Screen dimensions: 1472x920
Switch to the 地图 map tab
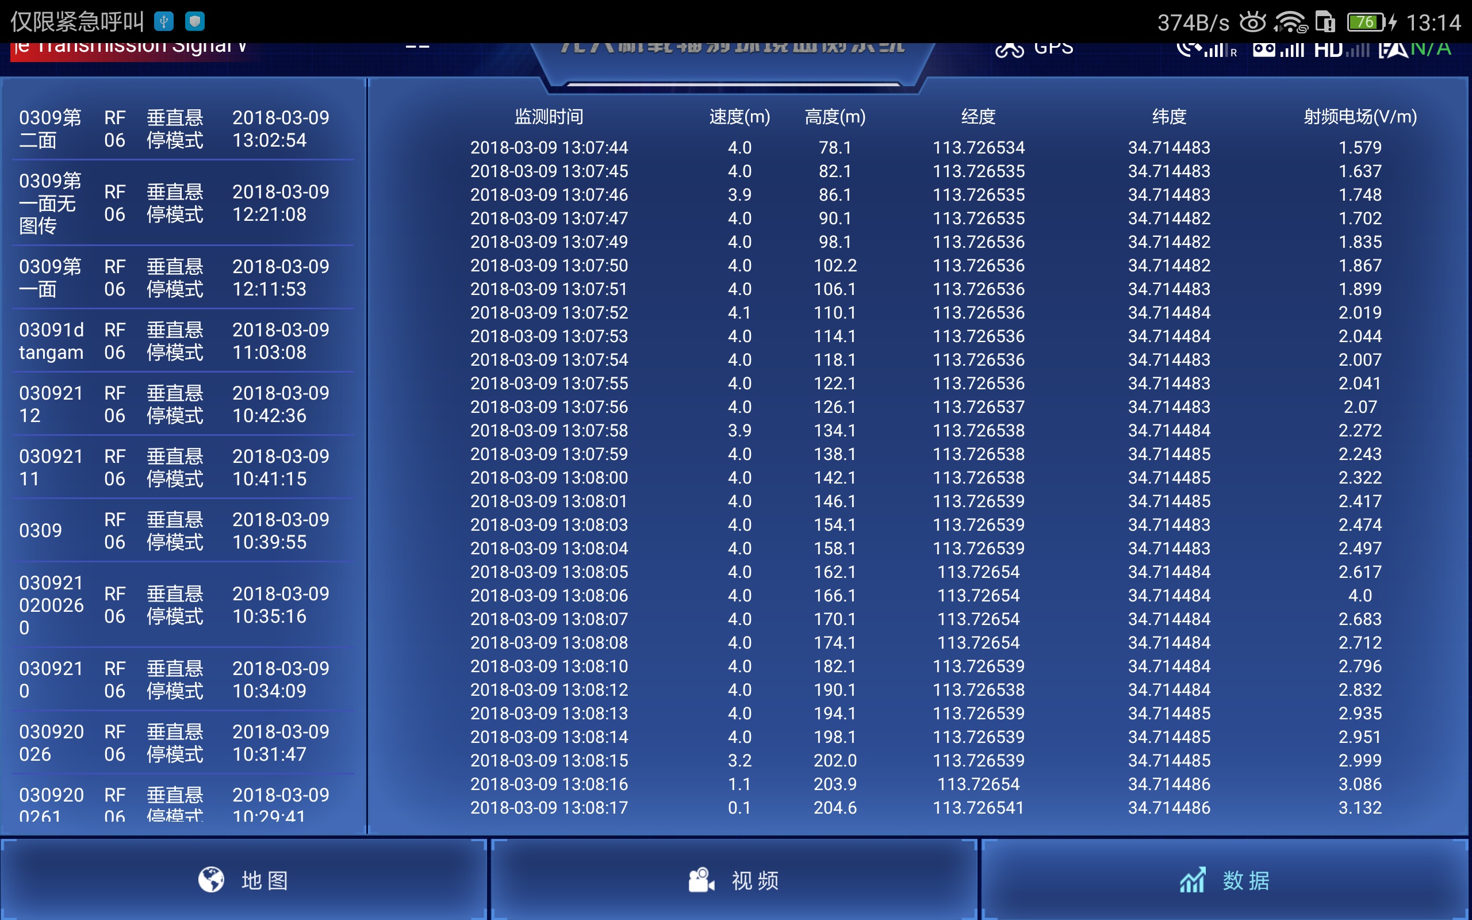(x=243, y=880)
